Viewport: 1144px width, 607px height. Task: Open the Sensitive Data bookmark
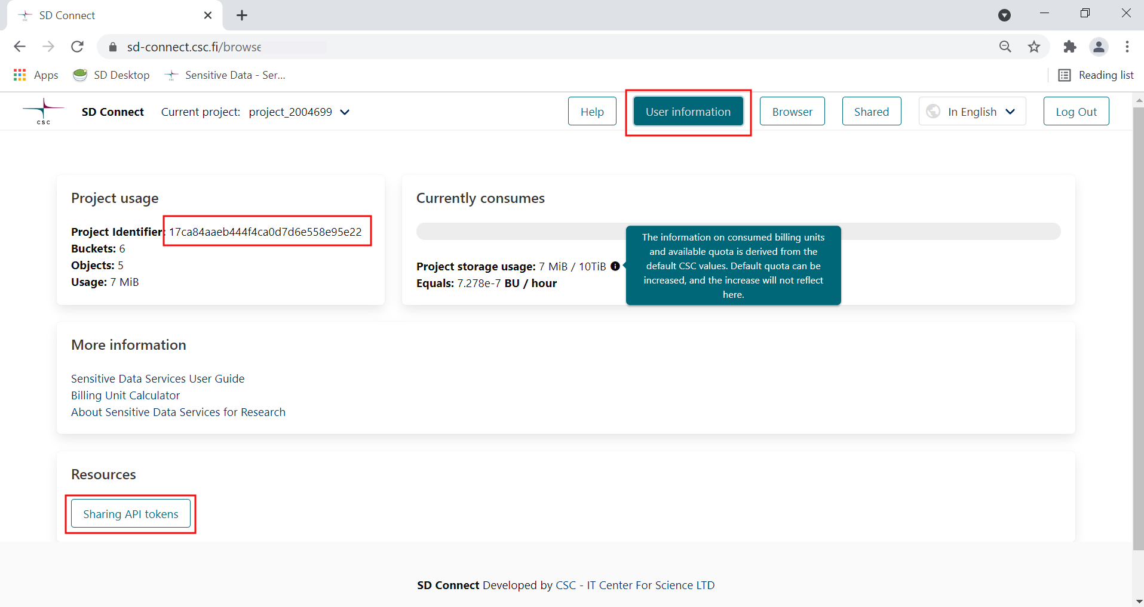[x=226, y=75]
